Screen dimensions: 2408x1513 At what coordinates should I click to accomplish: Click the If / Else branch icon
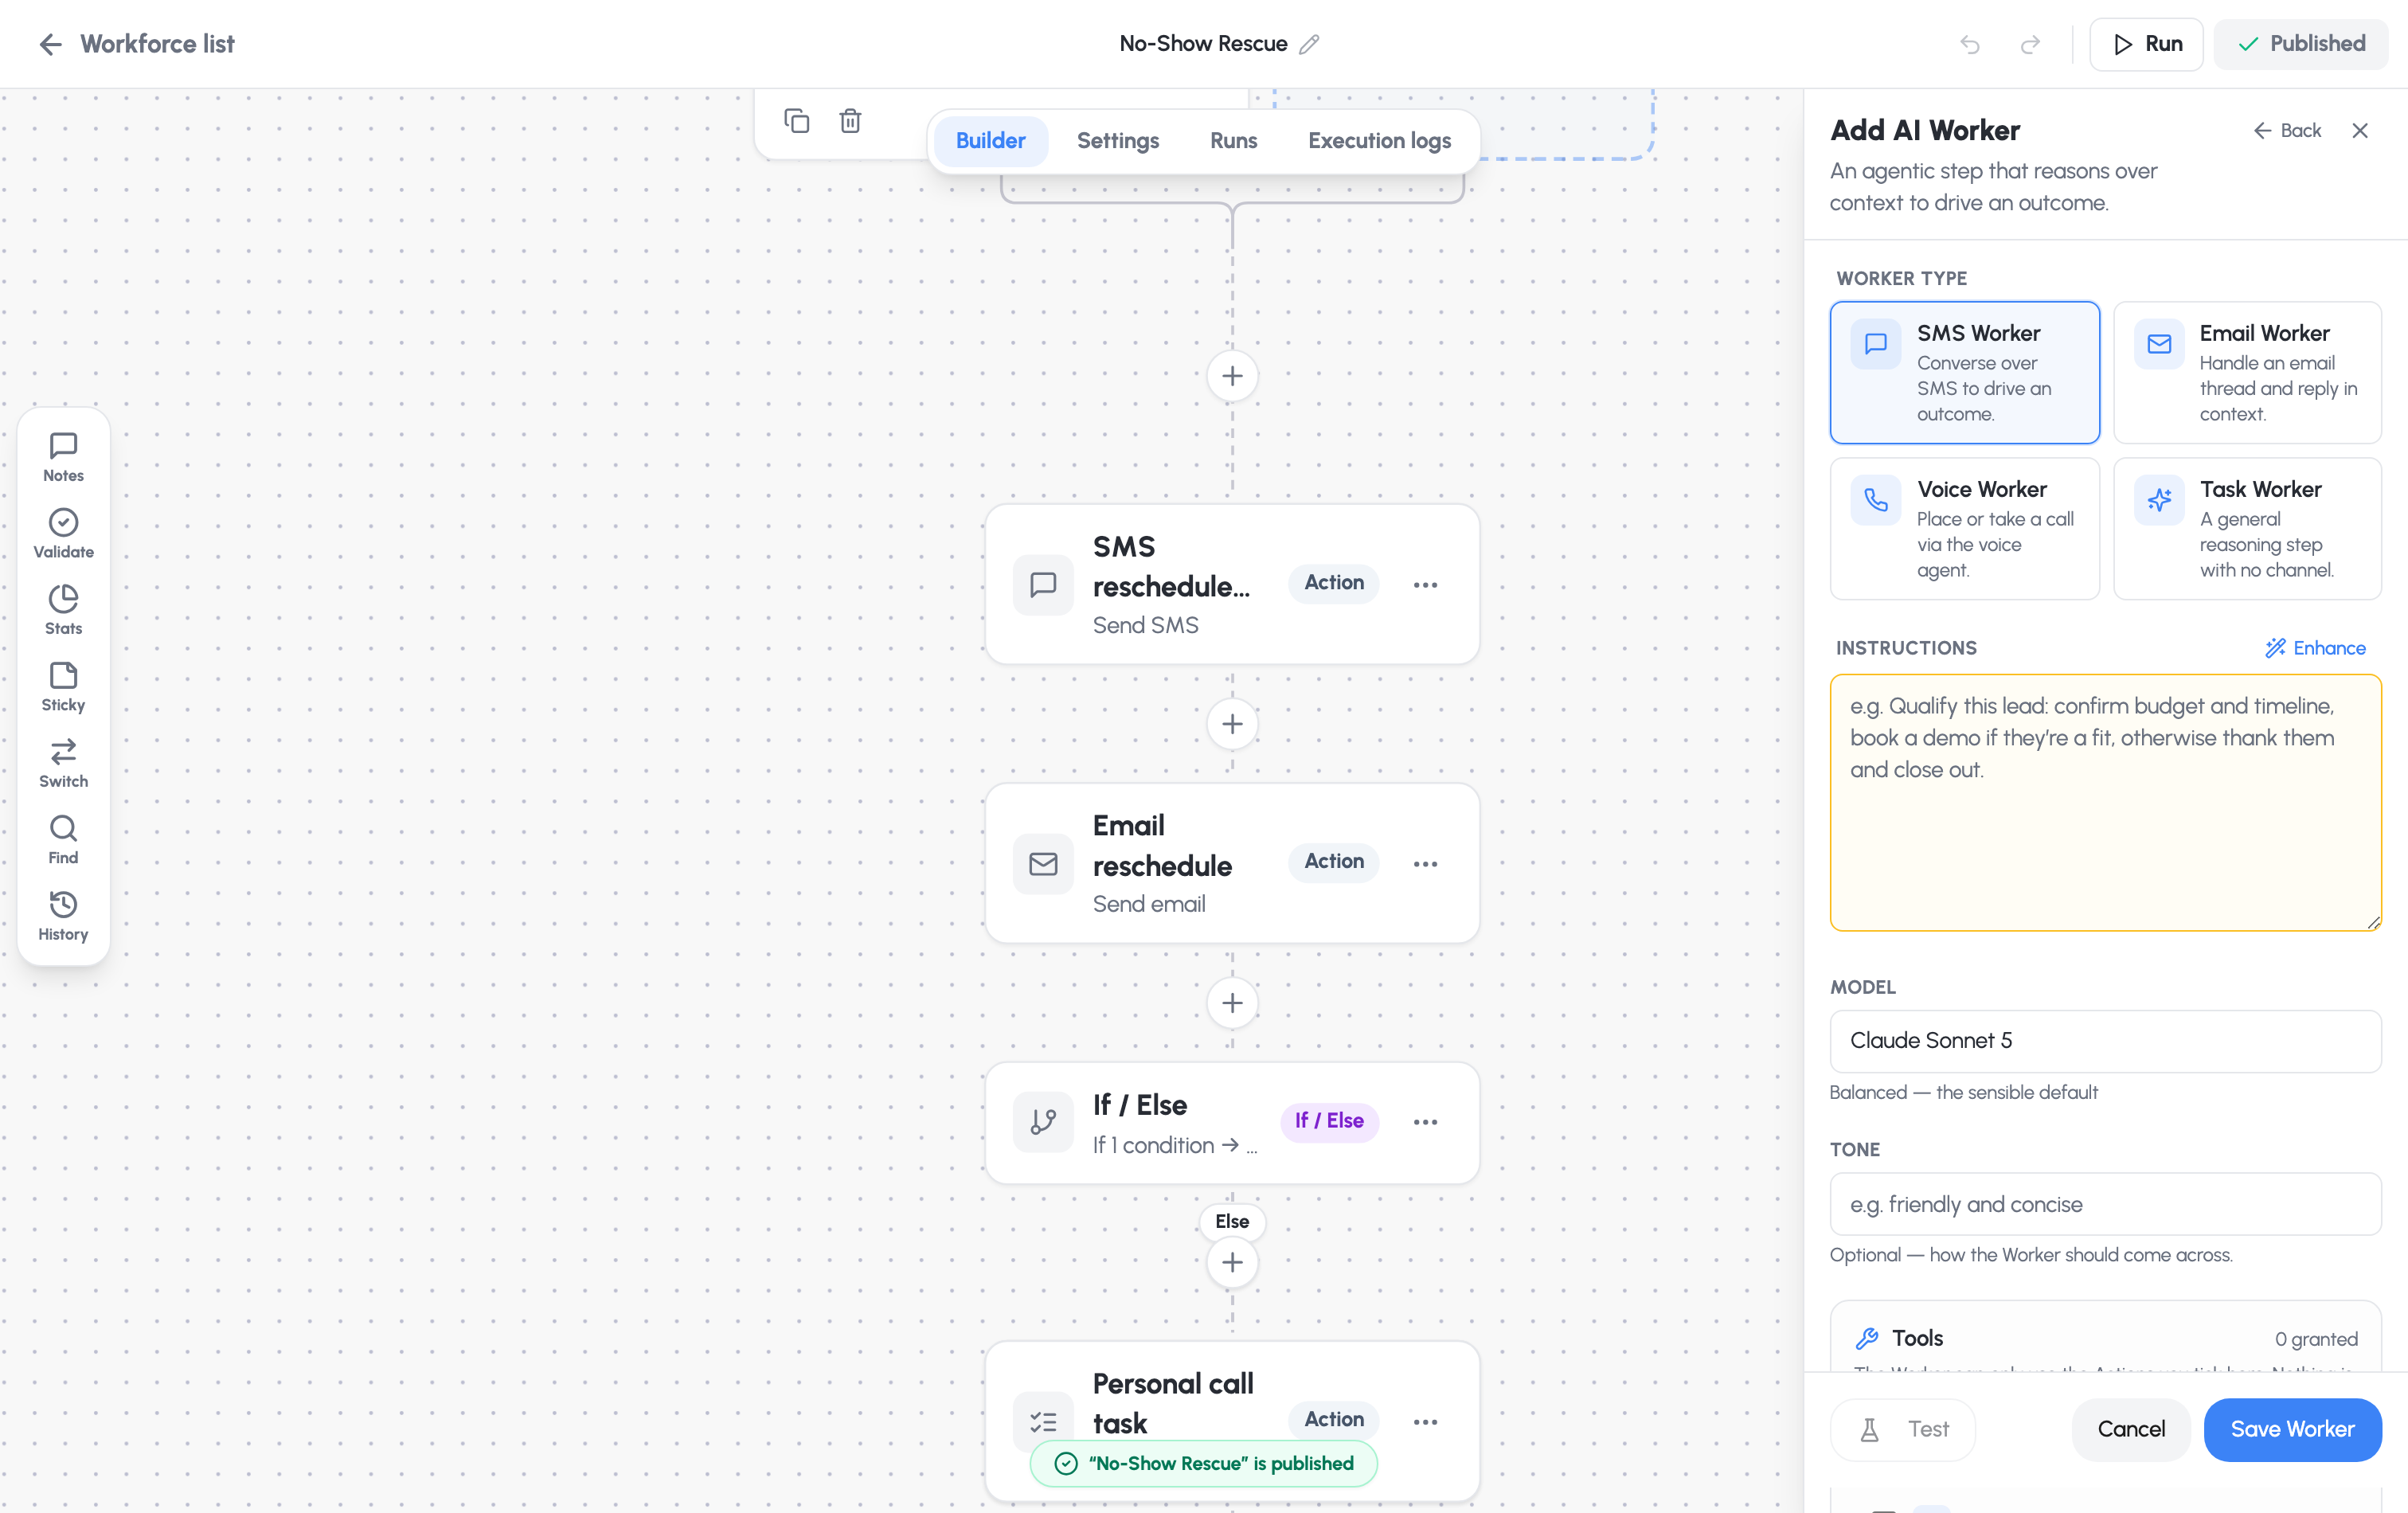[1043, 1122]
